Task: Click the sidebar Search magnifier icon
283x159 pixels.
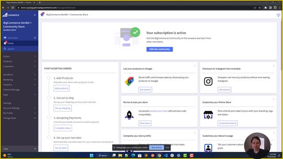Action: point(5,49)
